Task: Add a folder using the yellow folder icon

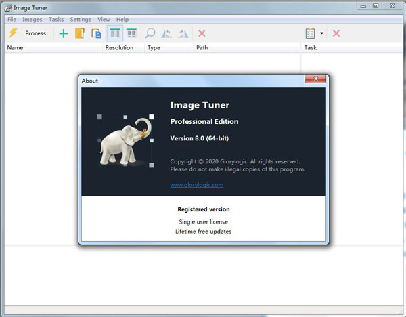Action: tap(80, 33)
